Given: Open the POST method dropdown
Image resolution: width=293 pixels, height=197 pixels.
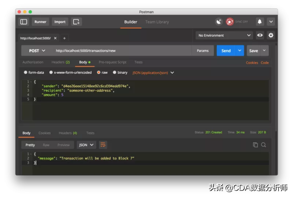Looking at the screenshot, I should click(37, 51).
